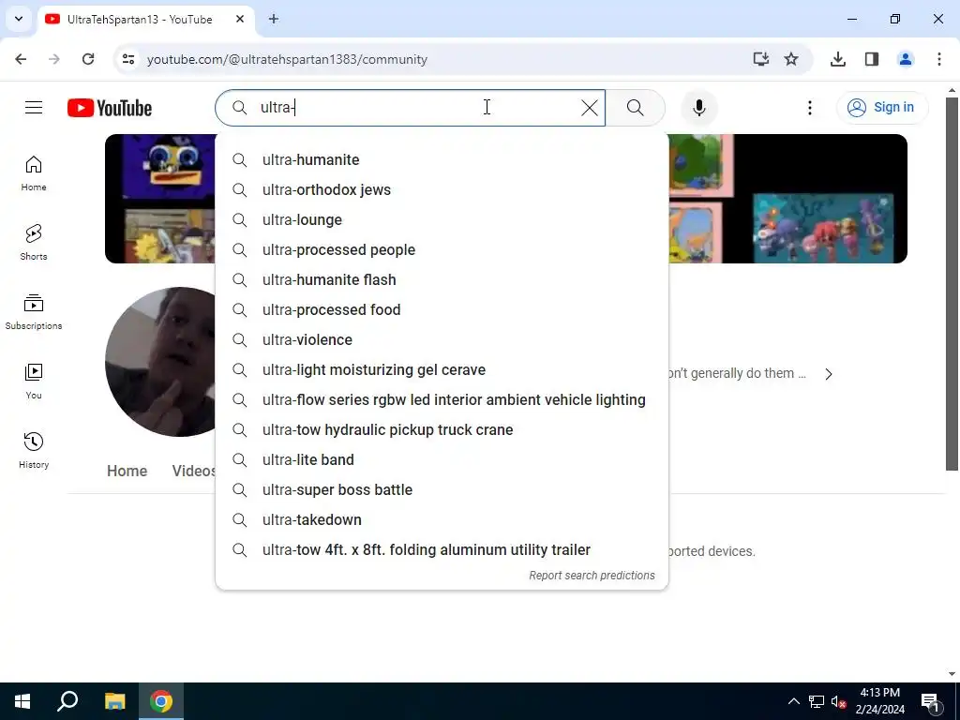
Task: Toggle the Chrome side panel
Action: point(871,59)
